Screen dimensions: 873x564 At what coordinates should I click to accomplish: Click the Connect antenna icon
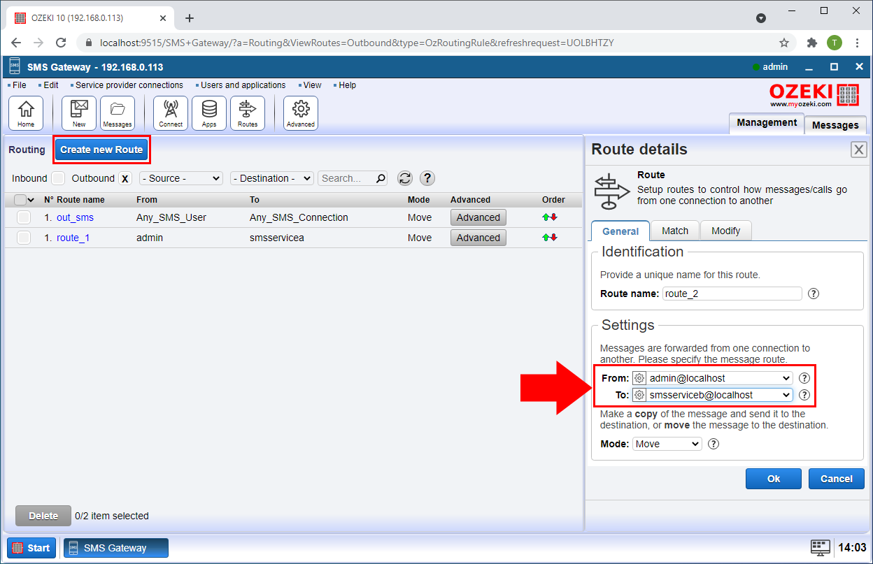coord(171,113)
